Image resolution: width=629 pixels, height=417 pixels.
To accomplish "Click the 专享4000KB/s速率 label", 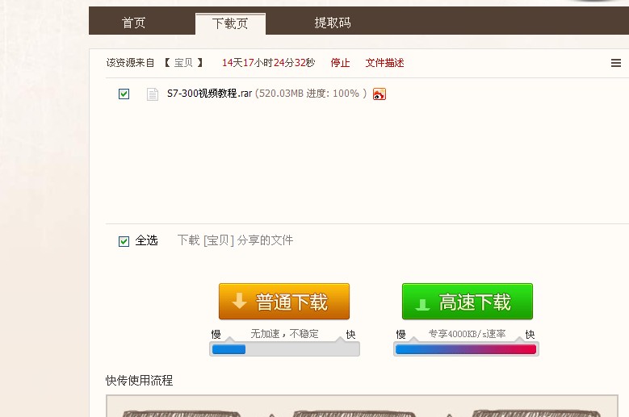I will pos(467,333).
